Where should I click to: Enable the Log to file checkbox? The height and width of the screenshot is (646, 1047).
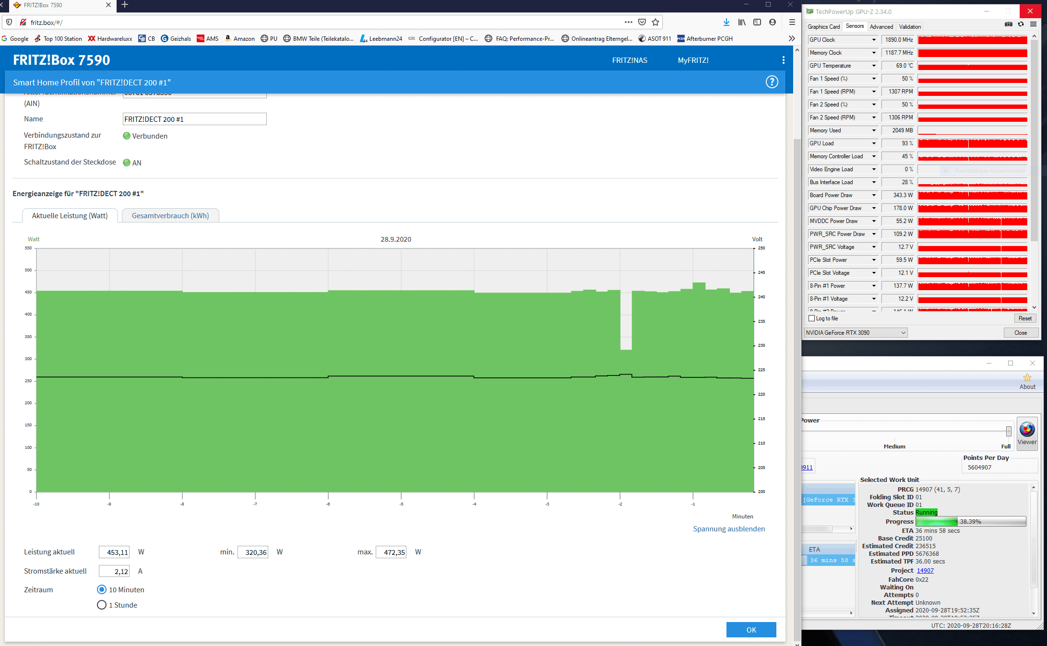click(812, 318)
